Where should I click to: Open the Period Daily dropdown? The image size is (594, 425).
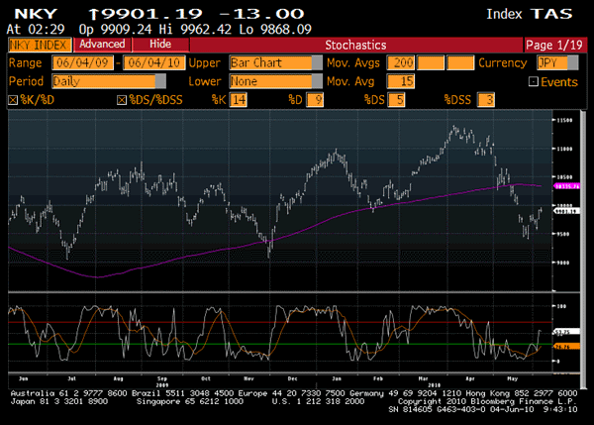tap(109, 81)
